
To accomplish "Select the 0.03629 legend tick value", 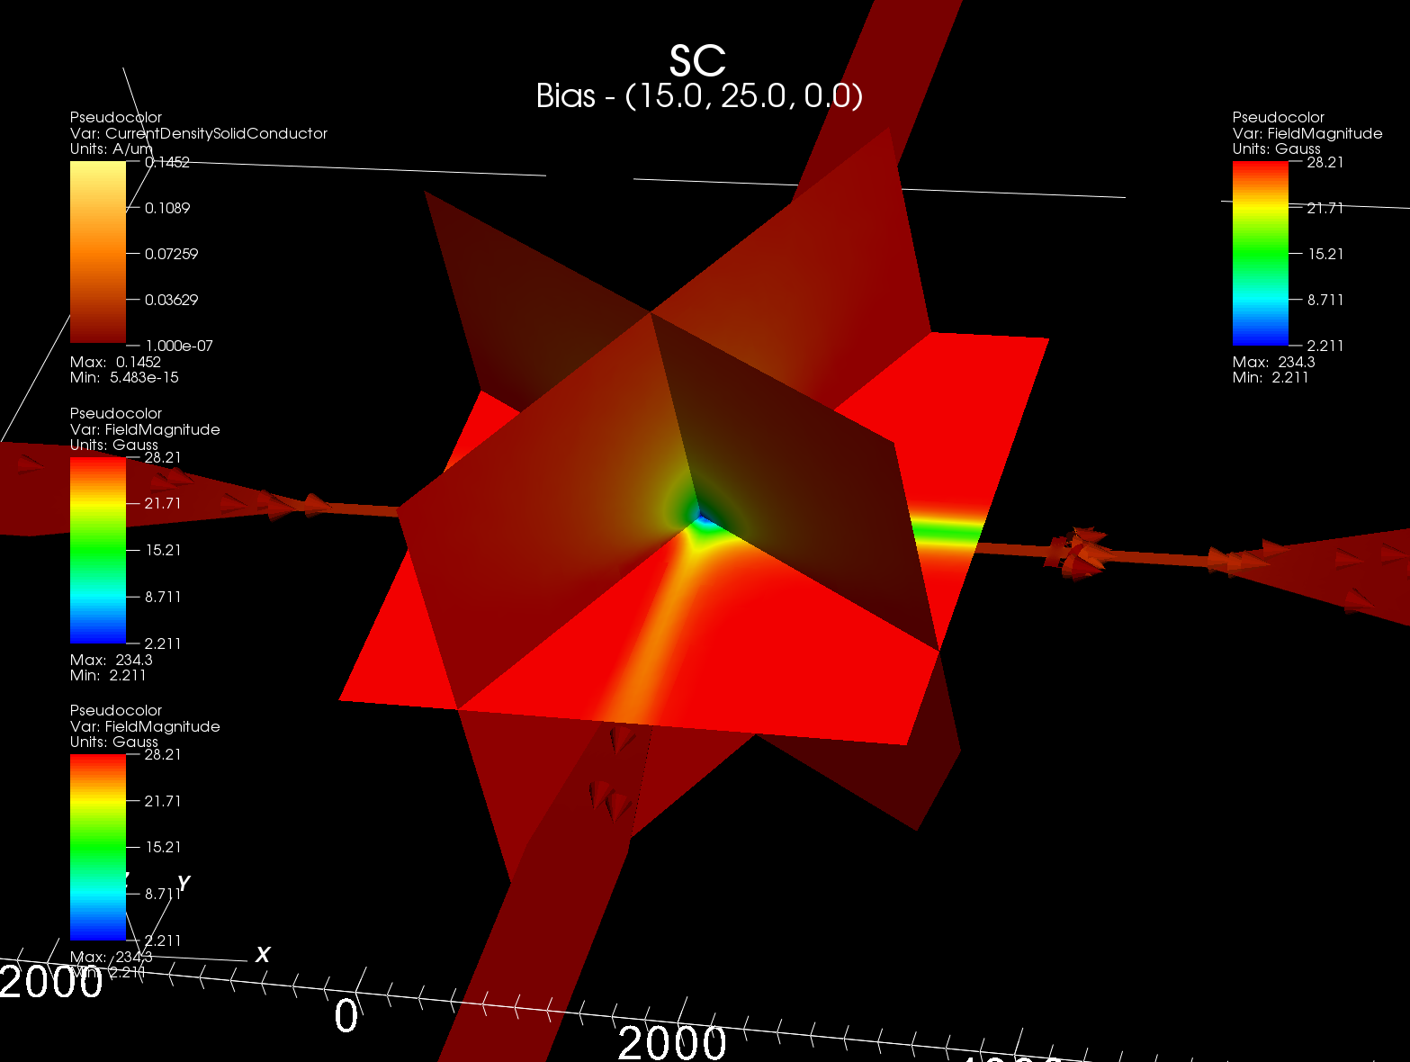I will click(x=171, y=300).
